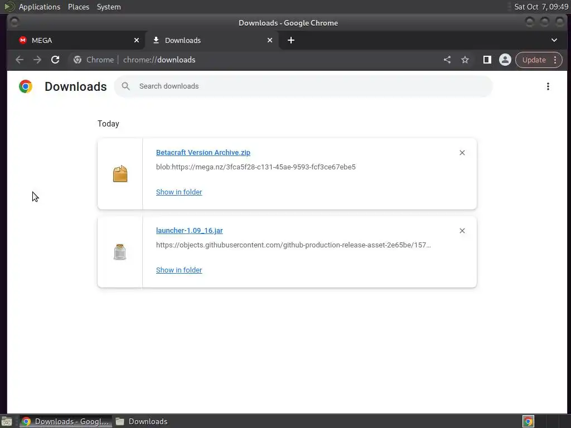Click the zip package file icon
Viewport: 571px width, 428px height.
click(x=120, y=174)
